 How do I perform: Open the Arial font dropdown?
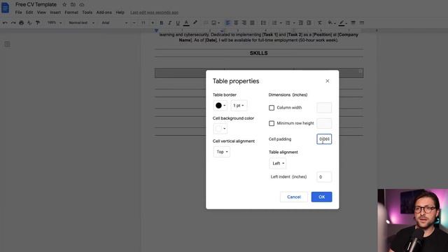pyautogui.click(x=114, y=23)
